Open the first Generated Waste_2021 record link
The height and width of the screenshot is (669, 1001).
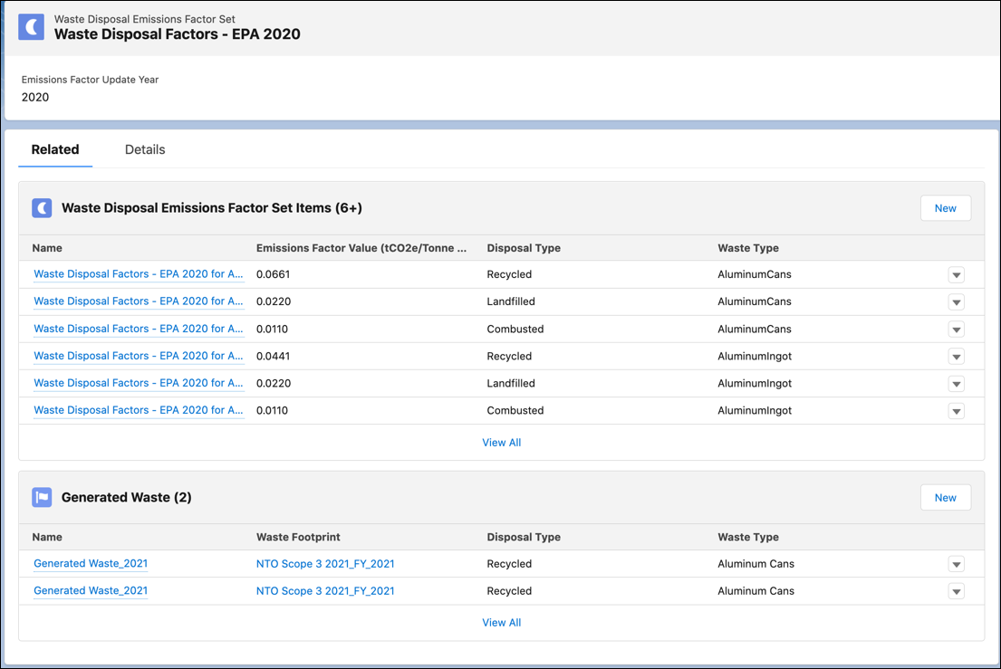coord(91,564)
